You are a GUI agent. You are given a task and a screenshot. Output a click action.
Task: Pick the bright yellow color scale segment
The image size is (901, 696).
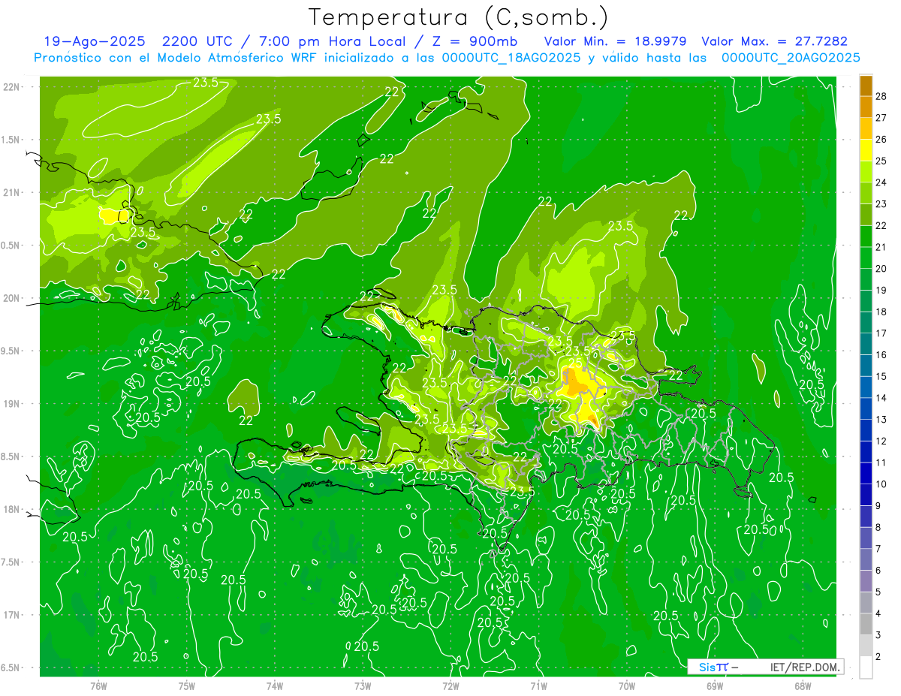[x=866, y=150]
